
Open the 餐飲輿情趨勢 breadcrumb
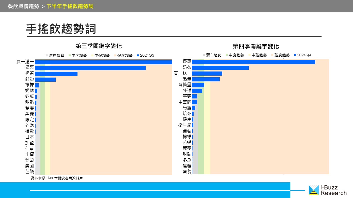pyautogui.click(x=23, y=6)
